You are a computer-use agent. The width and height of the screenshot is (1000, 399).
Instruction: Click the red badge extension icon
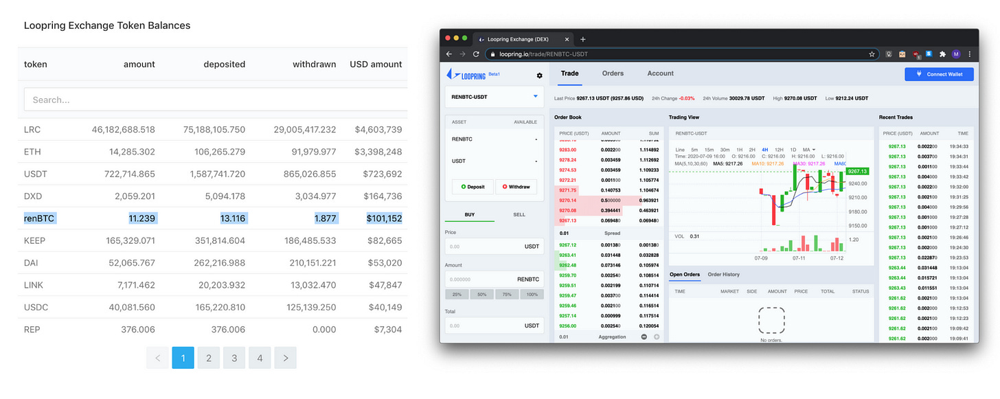(x=916, y=54)
